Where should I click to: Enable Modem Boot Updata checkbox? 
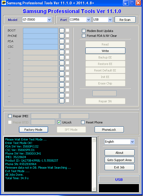84,31
